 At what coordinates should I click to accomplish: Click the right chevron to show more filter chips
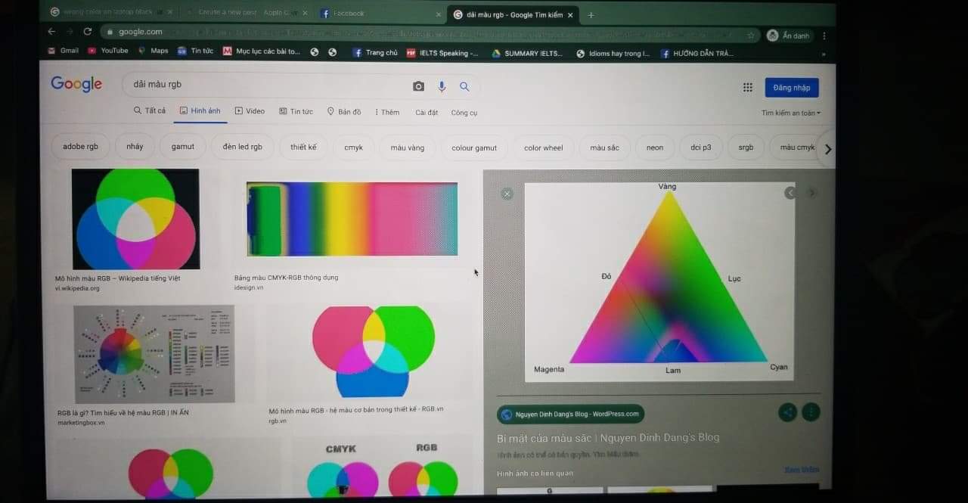click(x=828, y=149)
